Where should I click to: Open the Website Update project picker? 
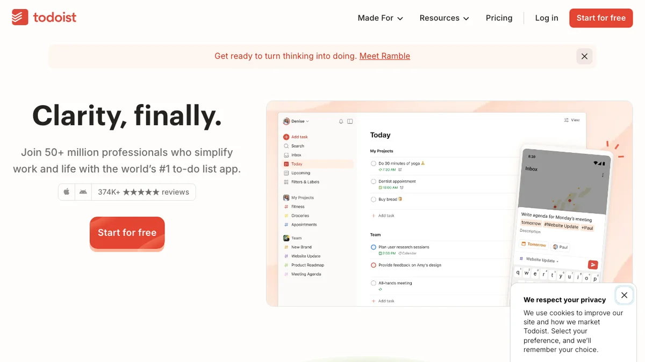[540, 260]
